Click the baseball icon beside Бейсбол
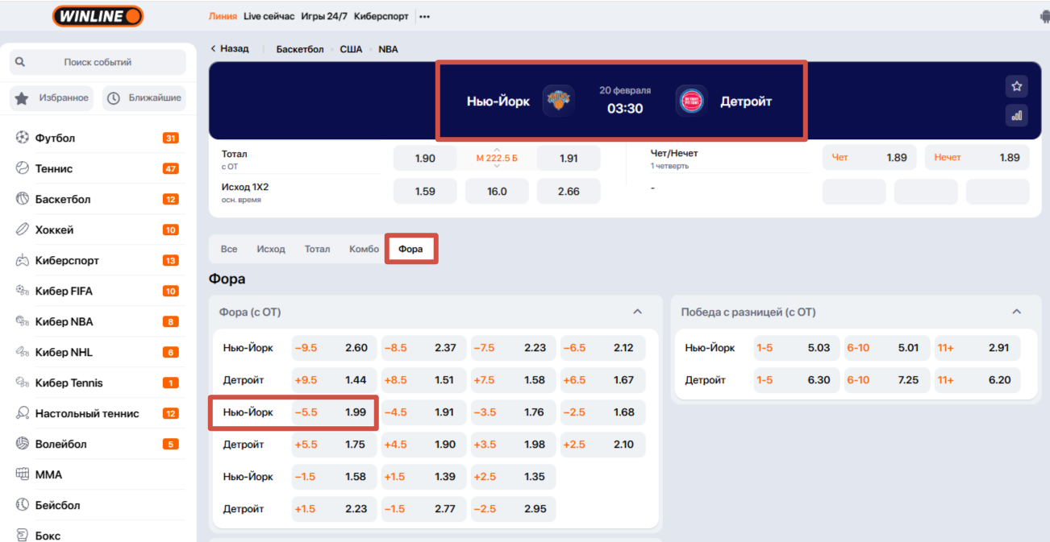 [x=23, y=505]
